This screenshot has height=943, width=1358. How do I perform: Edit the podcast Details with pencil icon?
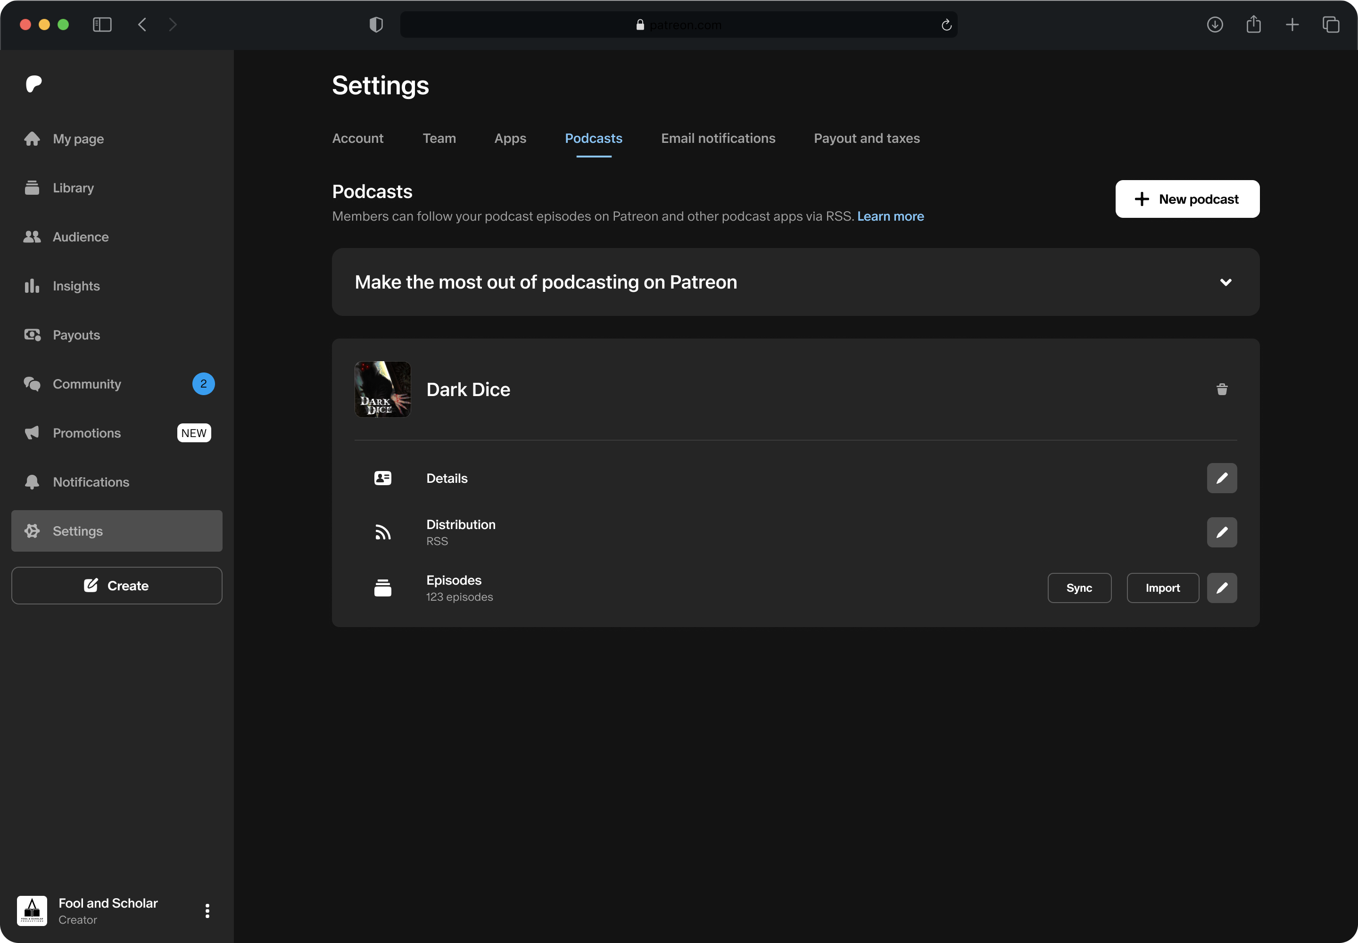(1221, 478)
